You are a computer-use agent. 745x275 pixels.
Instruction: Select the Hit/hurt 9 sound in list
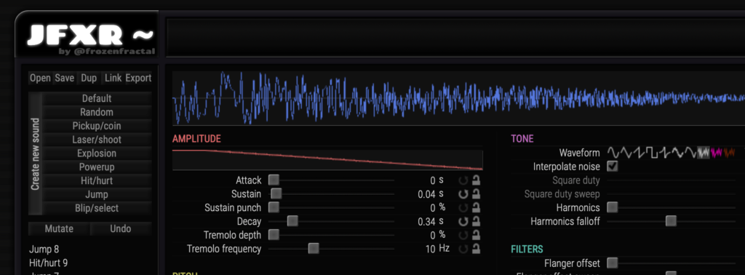click(49, 263)
